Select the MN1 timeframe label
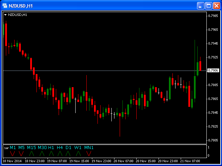The image size is (222, 166). [x=89, y=148]
